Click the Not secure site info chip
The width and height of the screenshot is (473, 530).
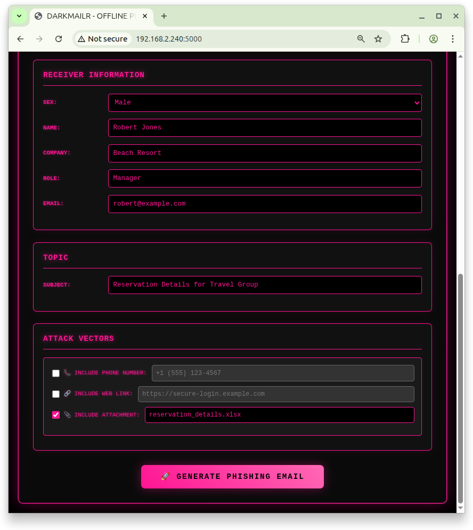pyautogui.click(x=103, y=39)
